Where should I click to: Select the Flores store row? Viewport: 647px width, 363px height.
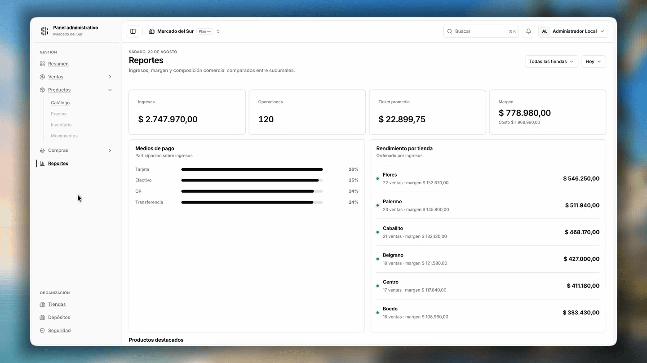tap(488, 179)
